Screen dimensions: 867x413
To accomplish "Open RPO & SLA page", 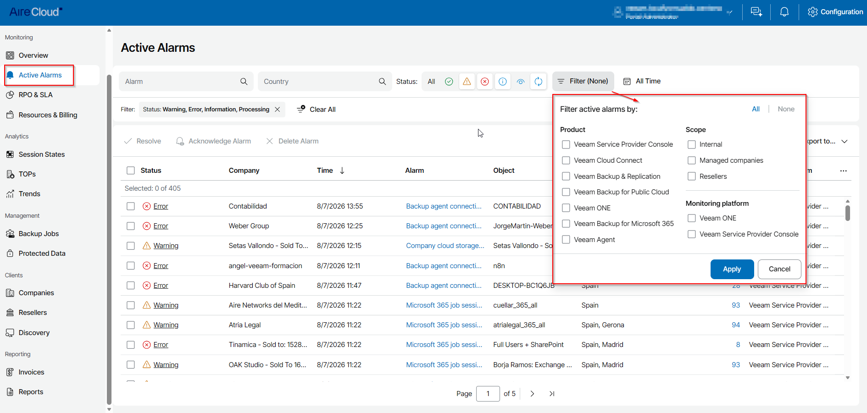I will click(x=36, y=95).
